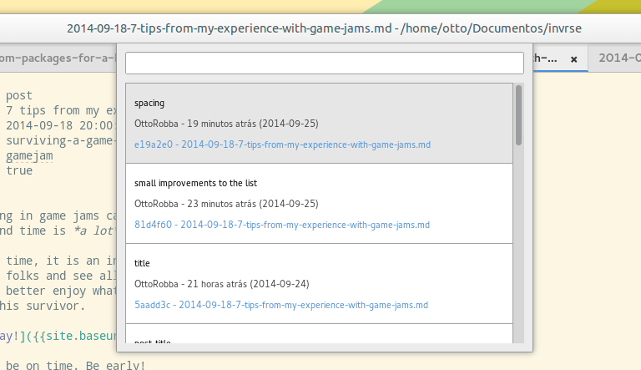Viewport: 641px width, 370px height.
Task: Click the 'true' line in the editor
Action: tap(19, 170)
